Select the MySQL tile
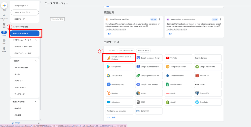Viewport: 251px width, 127px height. (149, 93)
